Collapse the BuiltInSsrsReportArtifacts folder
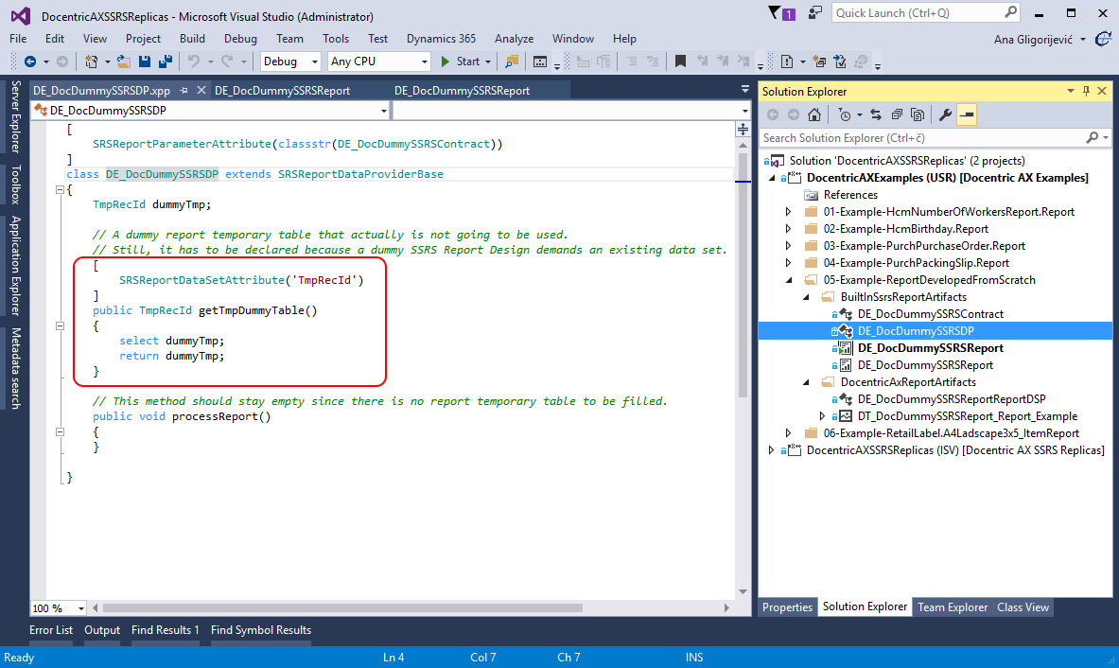The height and width of the screenshot is (668, 1119). point(806,297)
